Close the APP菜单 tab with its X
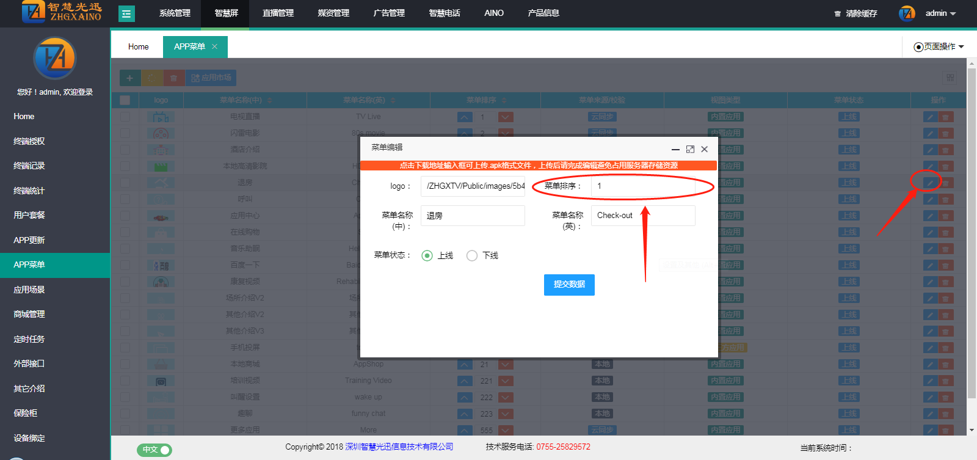 coord(214,46)
